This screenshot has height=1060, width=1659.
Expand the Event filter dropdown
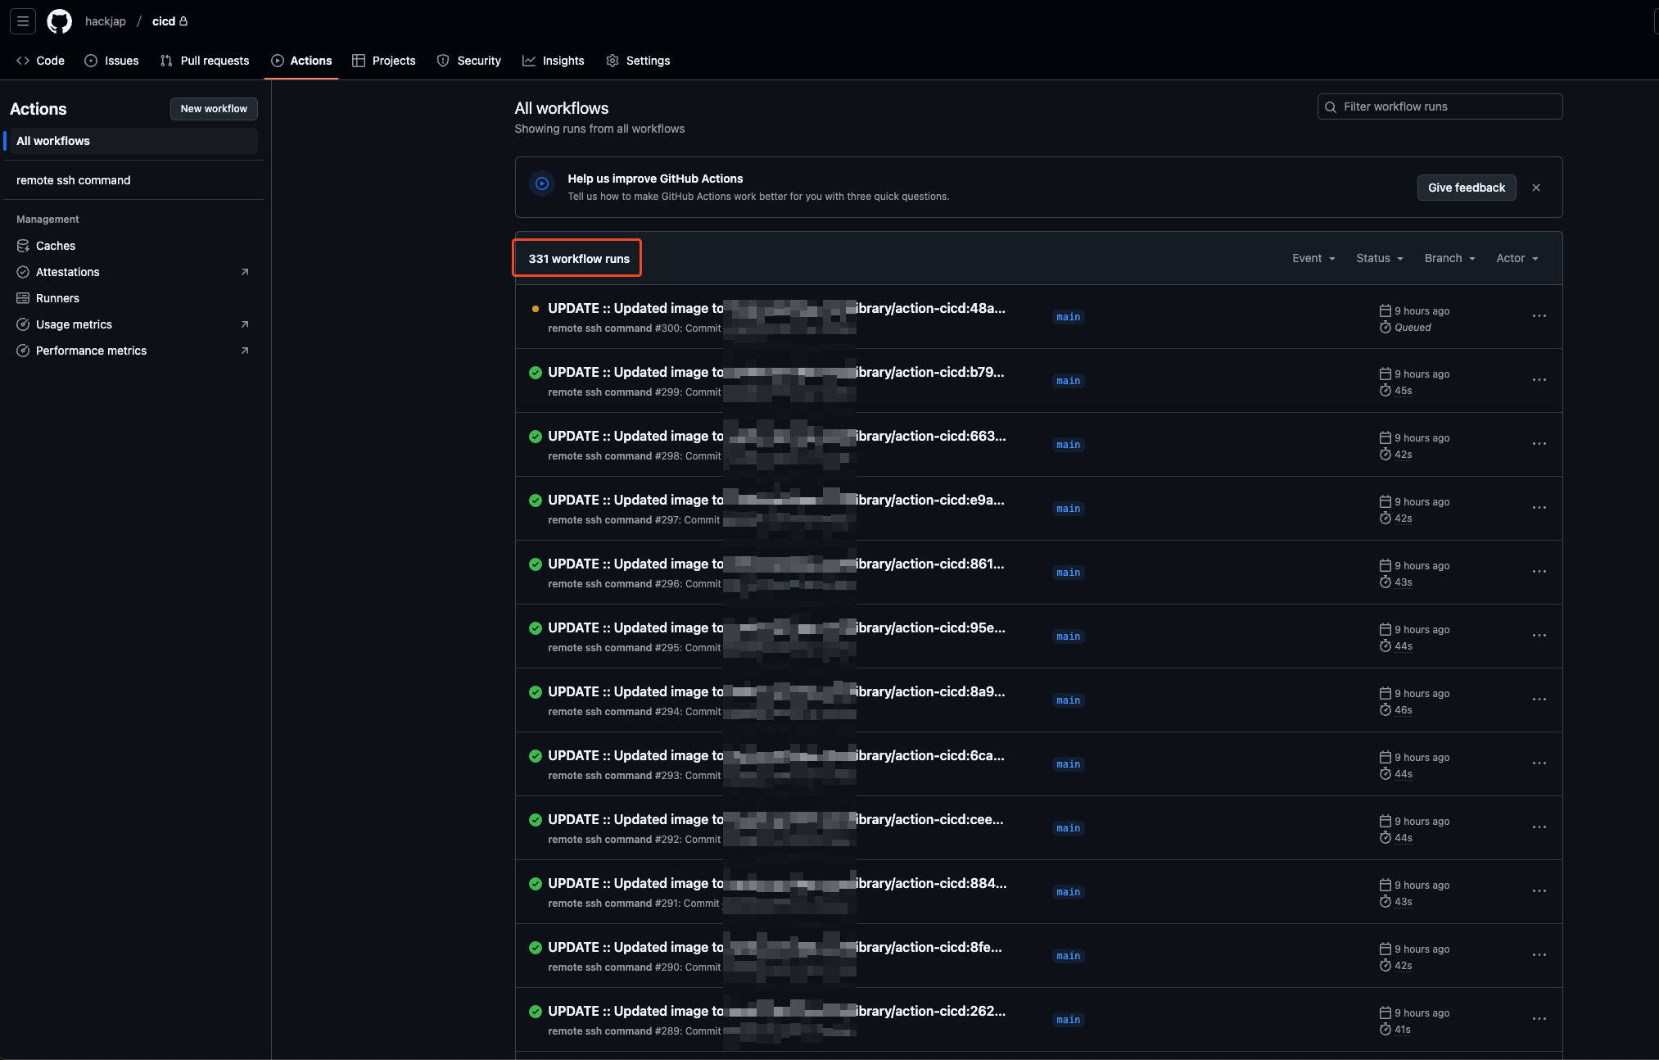[1313, 258]
